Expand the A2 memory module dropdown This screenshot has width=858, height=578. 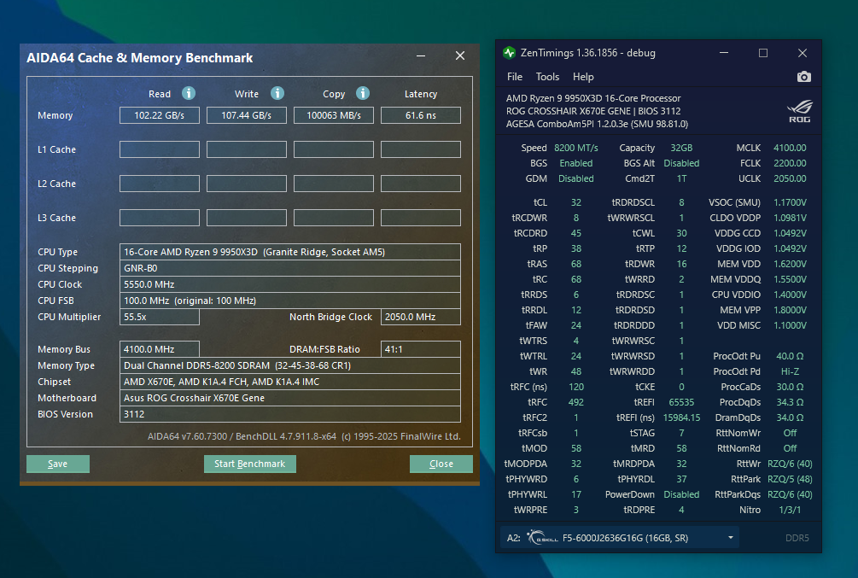(x=731, y=538)
